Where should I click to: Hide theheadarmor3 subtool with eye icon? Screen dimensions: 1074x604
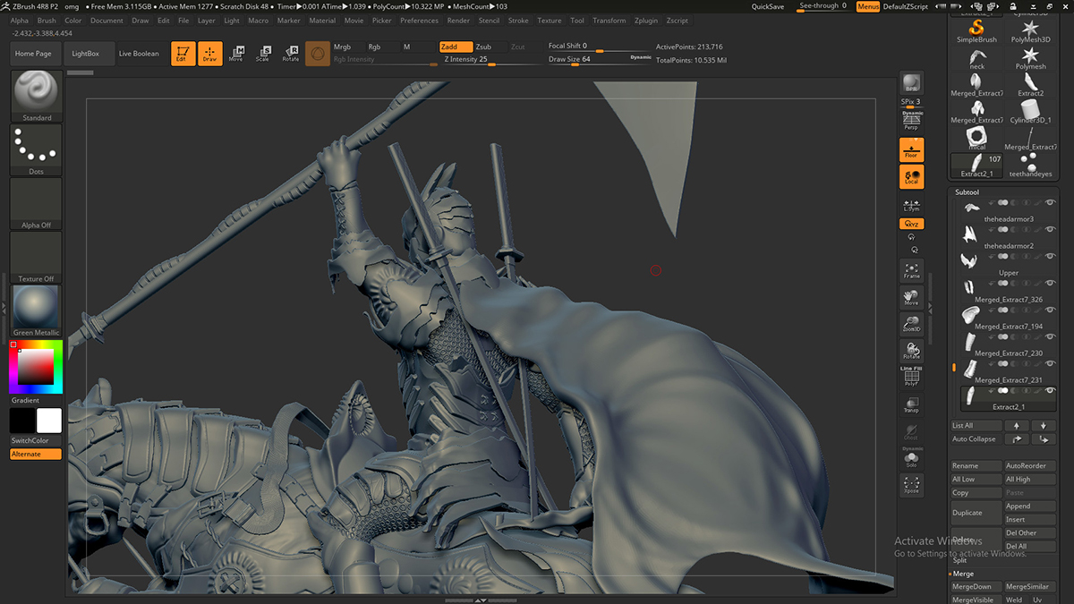(x=1050, y=204)
